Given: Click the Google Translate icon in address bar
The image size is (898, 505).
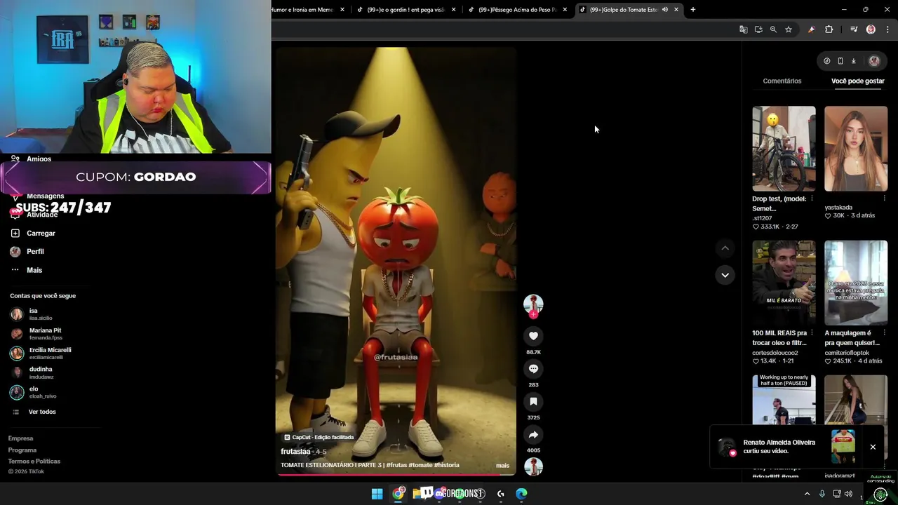Looking at the screenshot, I should point(743,29).
